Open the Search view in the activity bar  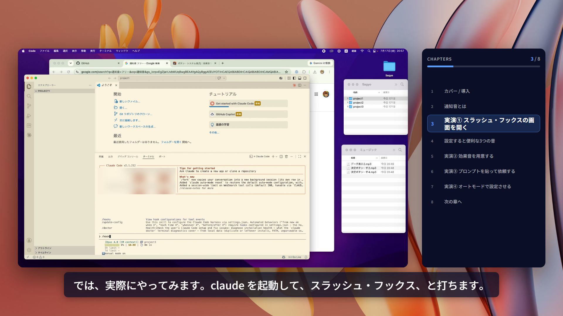pos(29,96)
